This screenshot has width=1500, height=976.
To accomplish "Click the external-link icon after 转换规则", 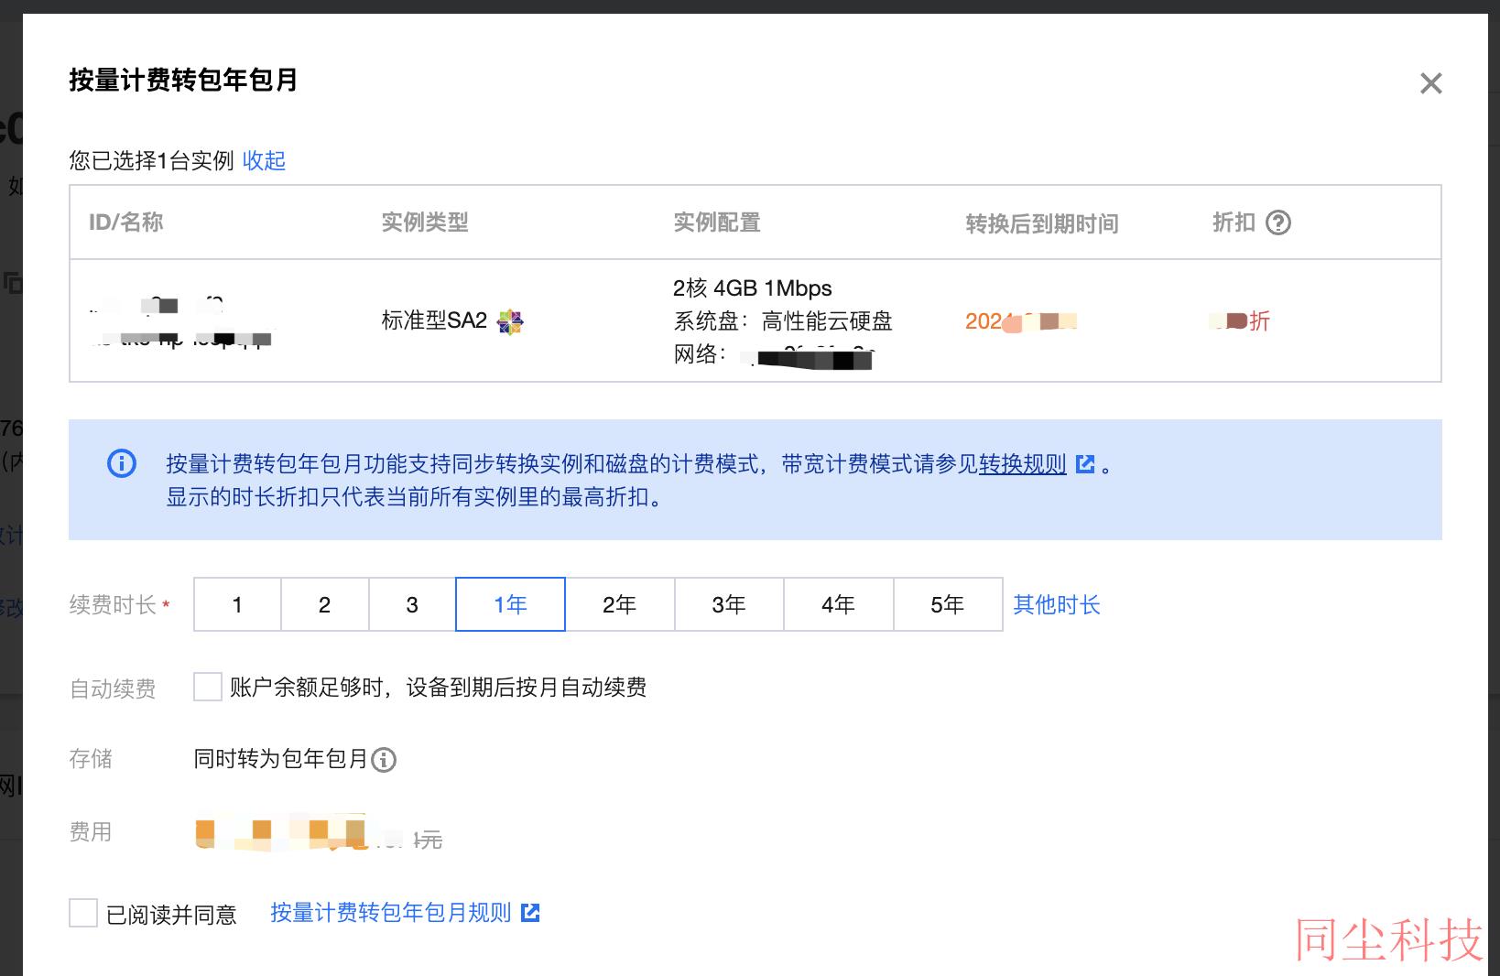I will click(1085, 464).
